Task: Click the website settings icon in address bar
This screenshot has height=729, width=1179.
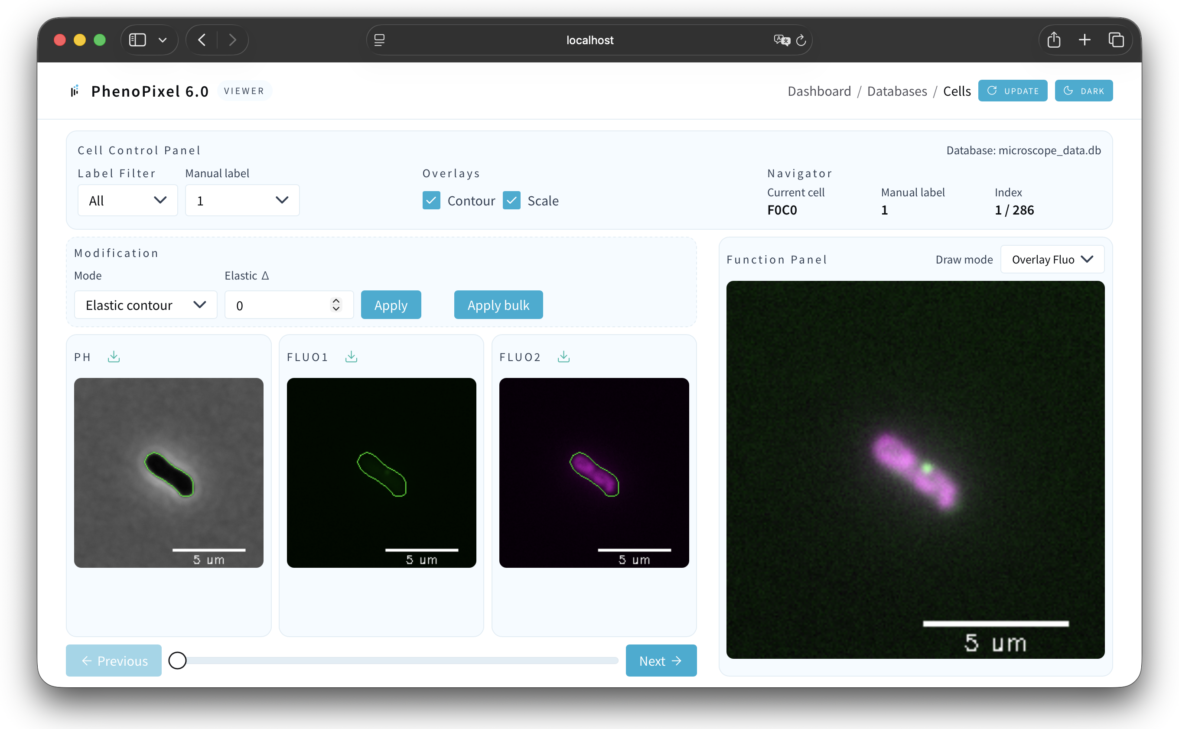Action: [380, 40]
